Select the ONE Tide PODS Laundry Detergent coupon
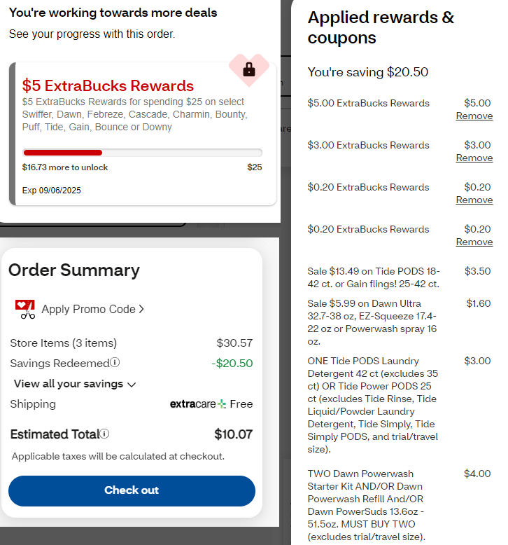Screen dimensions: 508x545 (x=373, y=405)
